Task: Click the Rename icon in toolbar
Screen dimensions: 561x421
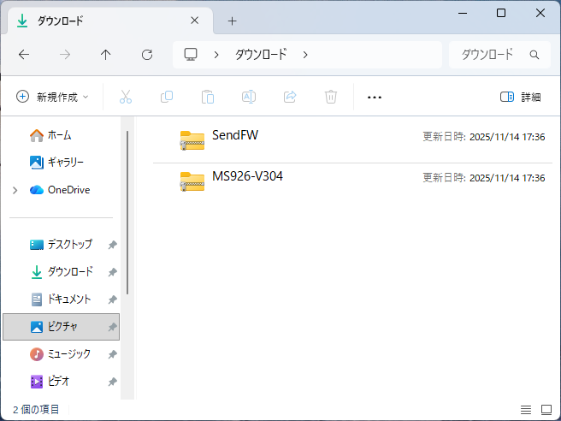Action: [249, 97]
